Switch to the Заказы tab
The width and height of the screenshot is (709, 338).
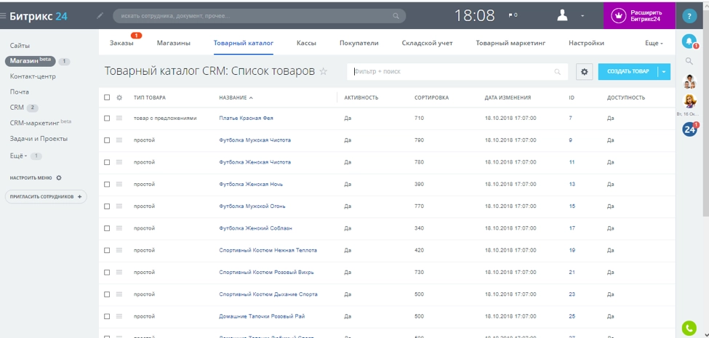[x=121, y=43]
